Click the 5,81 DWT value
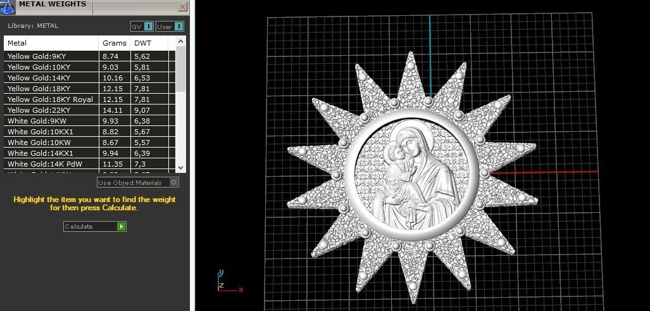Image resolution: width=650 pixels, height=311 pixels. coord(142,67)
